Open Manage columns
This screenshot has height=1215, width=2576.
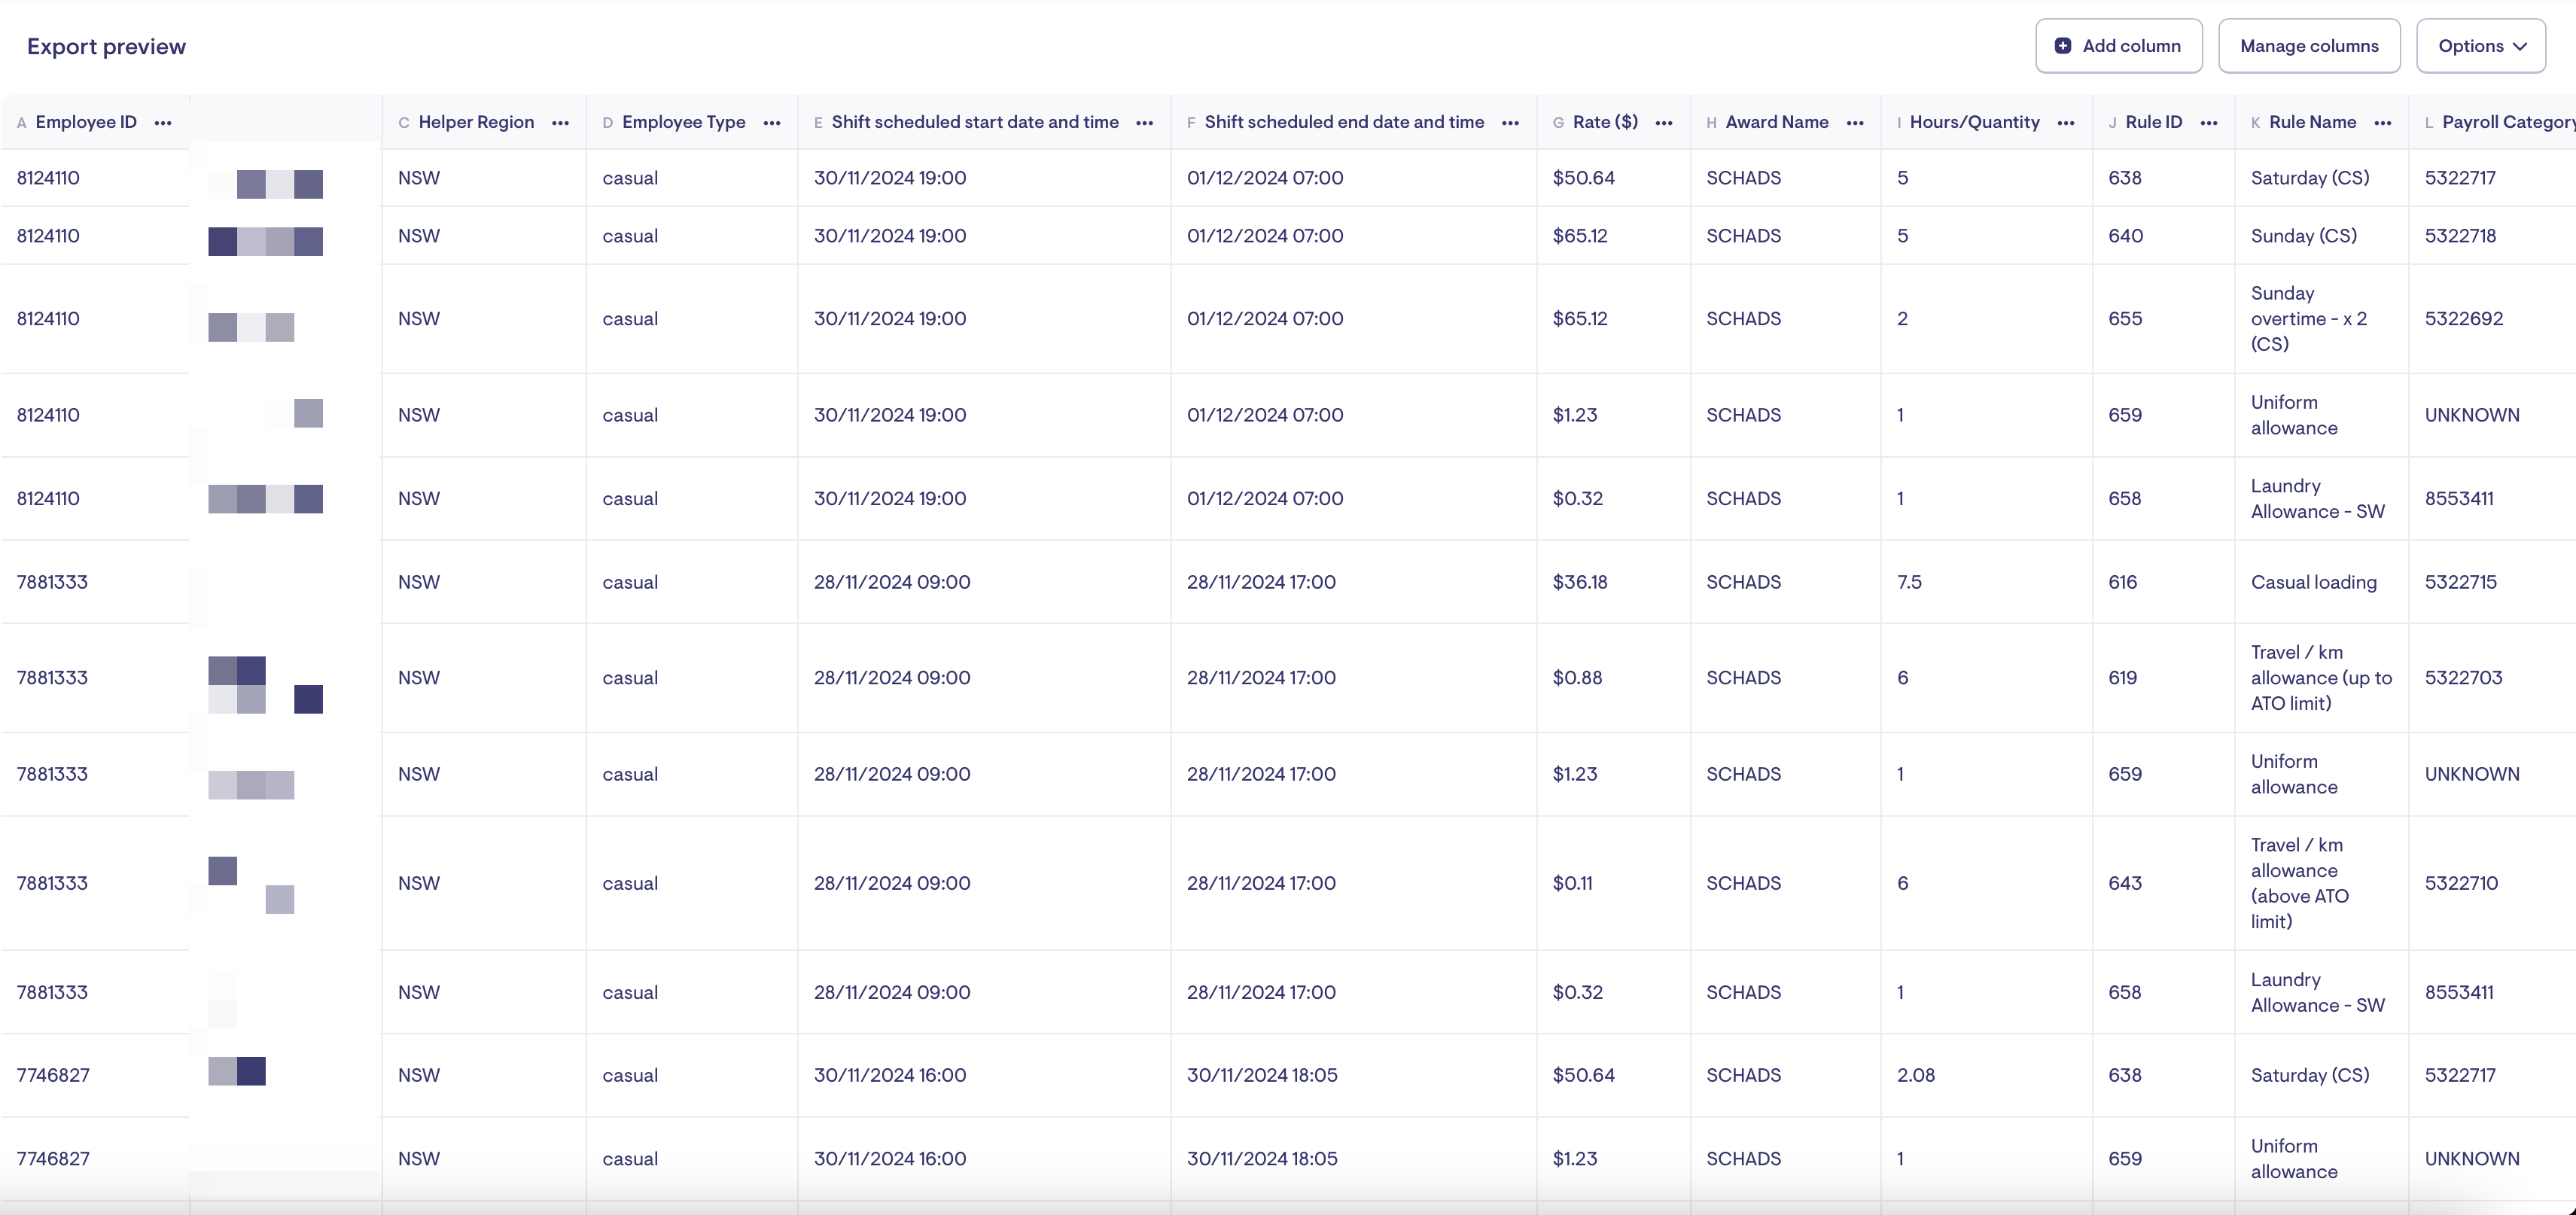point(2309,46)
